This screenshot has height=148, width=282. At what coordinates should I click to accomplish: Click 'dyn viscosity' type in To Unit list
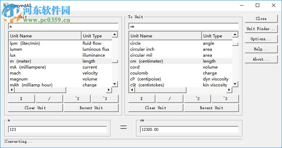216,79
